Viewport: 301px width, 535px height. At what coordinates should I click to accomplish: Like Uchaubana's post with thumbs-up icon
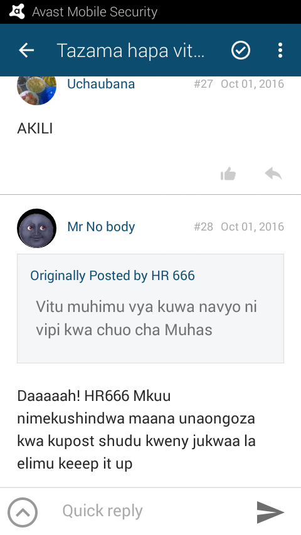228,174
